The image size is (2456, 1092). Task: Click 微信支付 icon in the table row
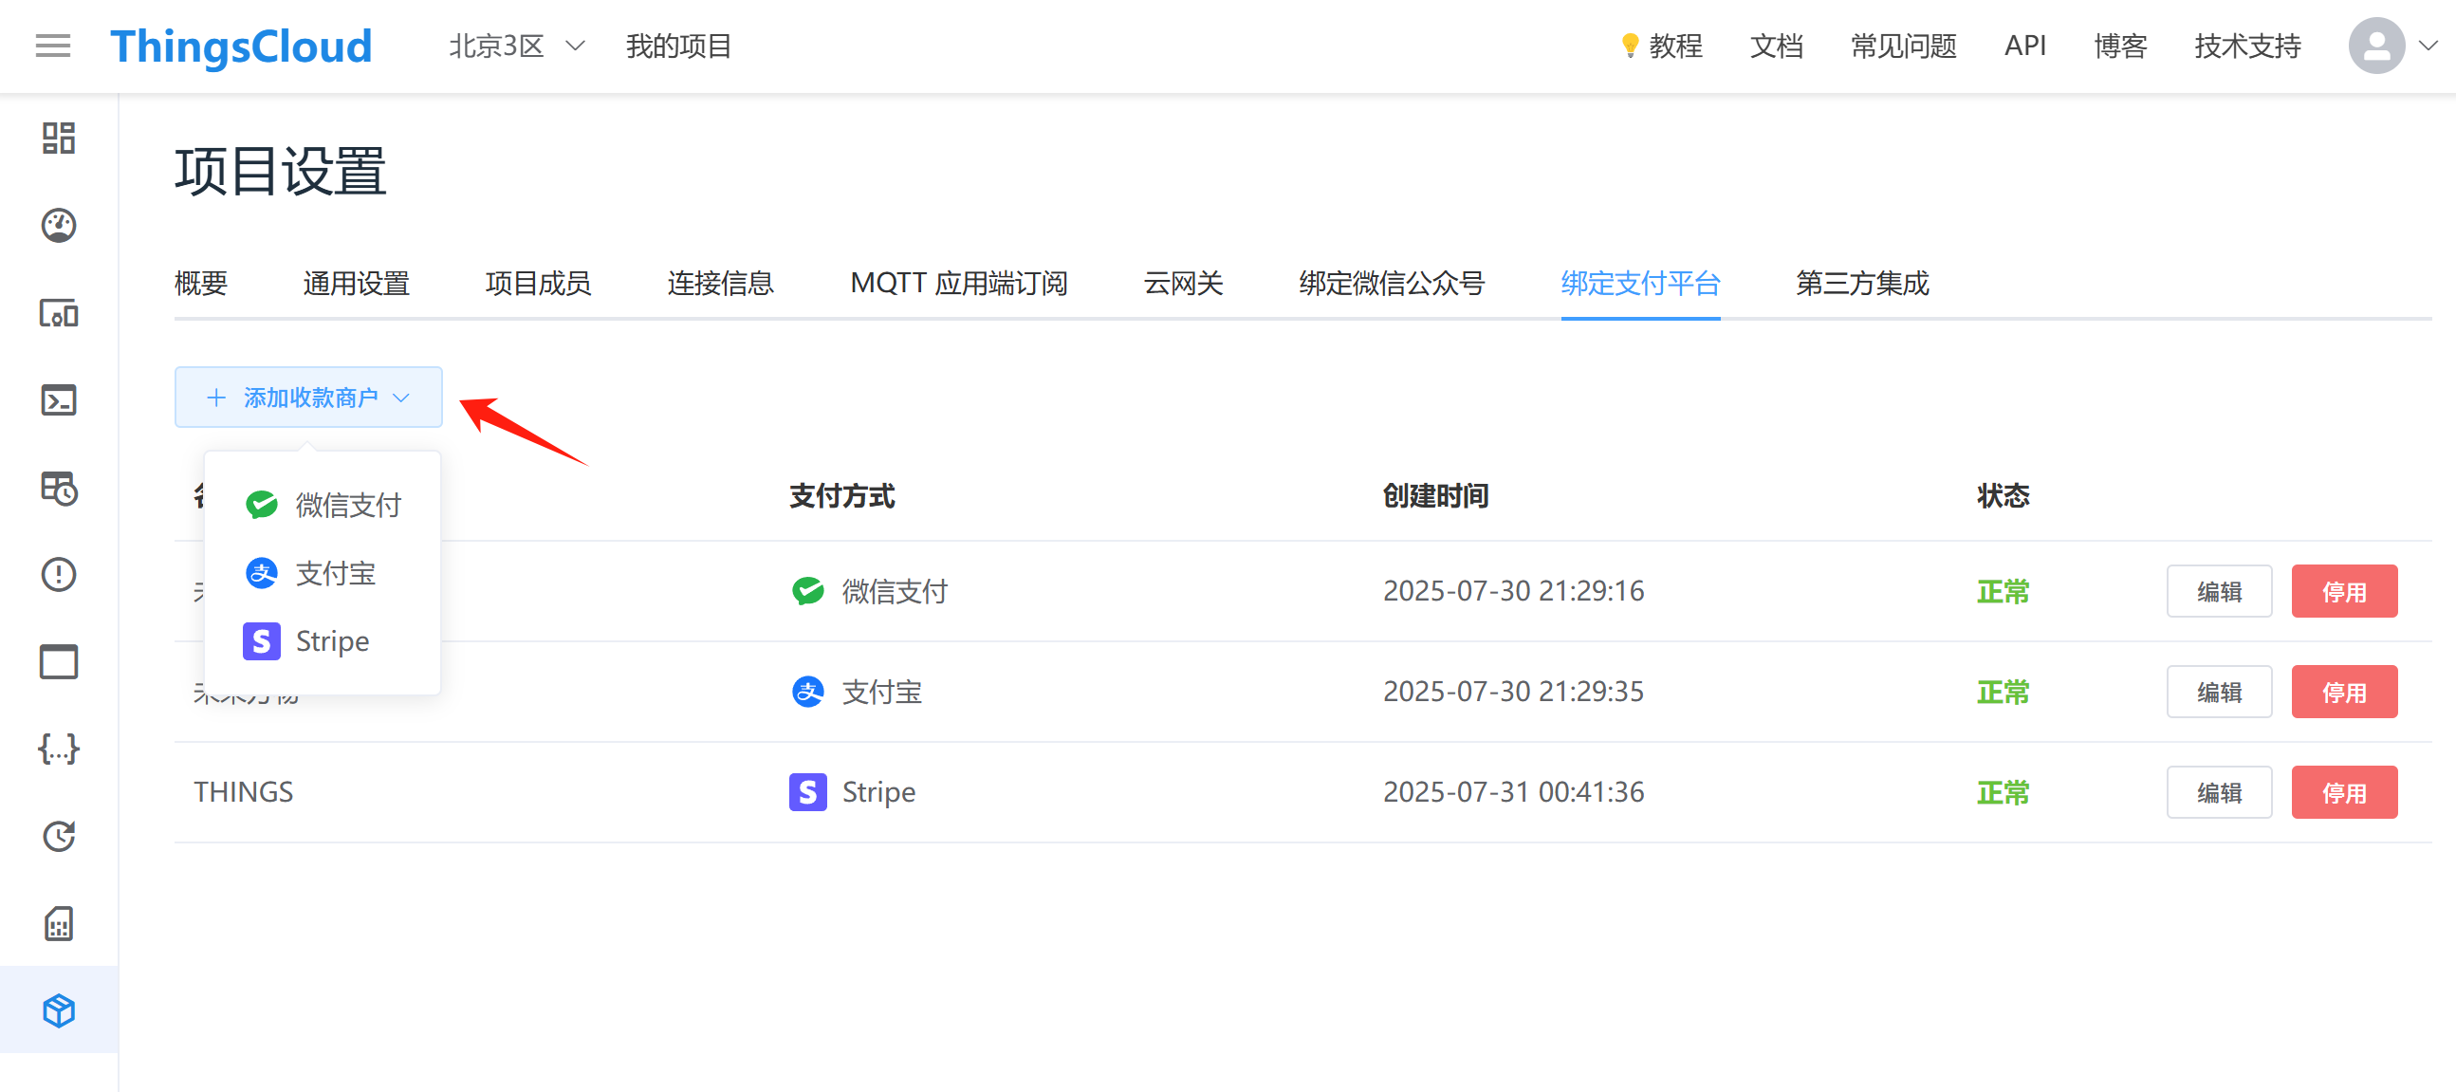click(x=807, y=591)
